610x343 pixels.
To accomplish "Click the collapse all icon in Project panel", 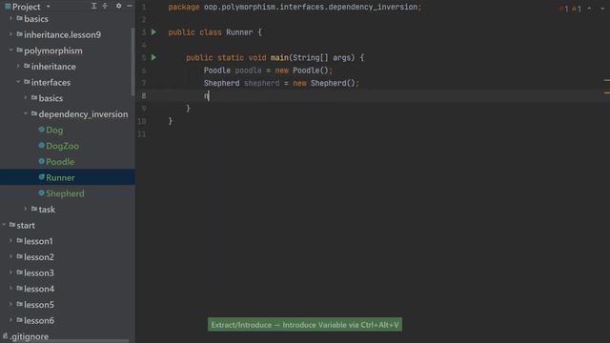I will [105, 6].
